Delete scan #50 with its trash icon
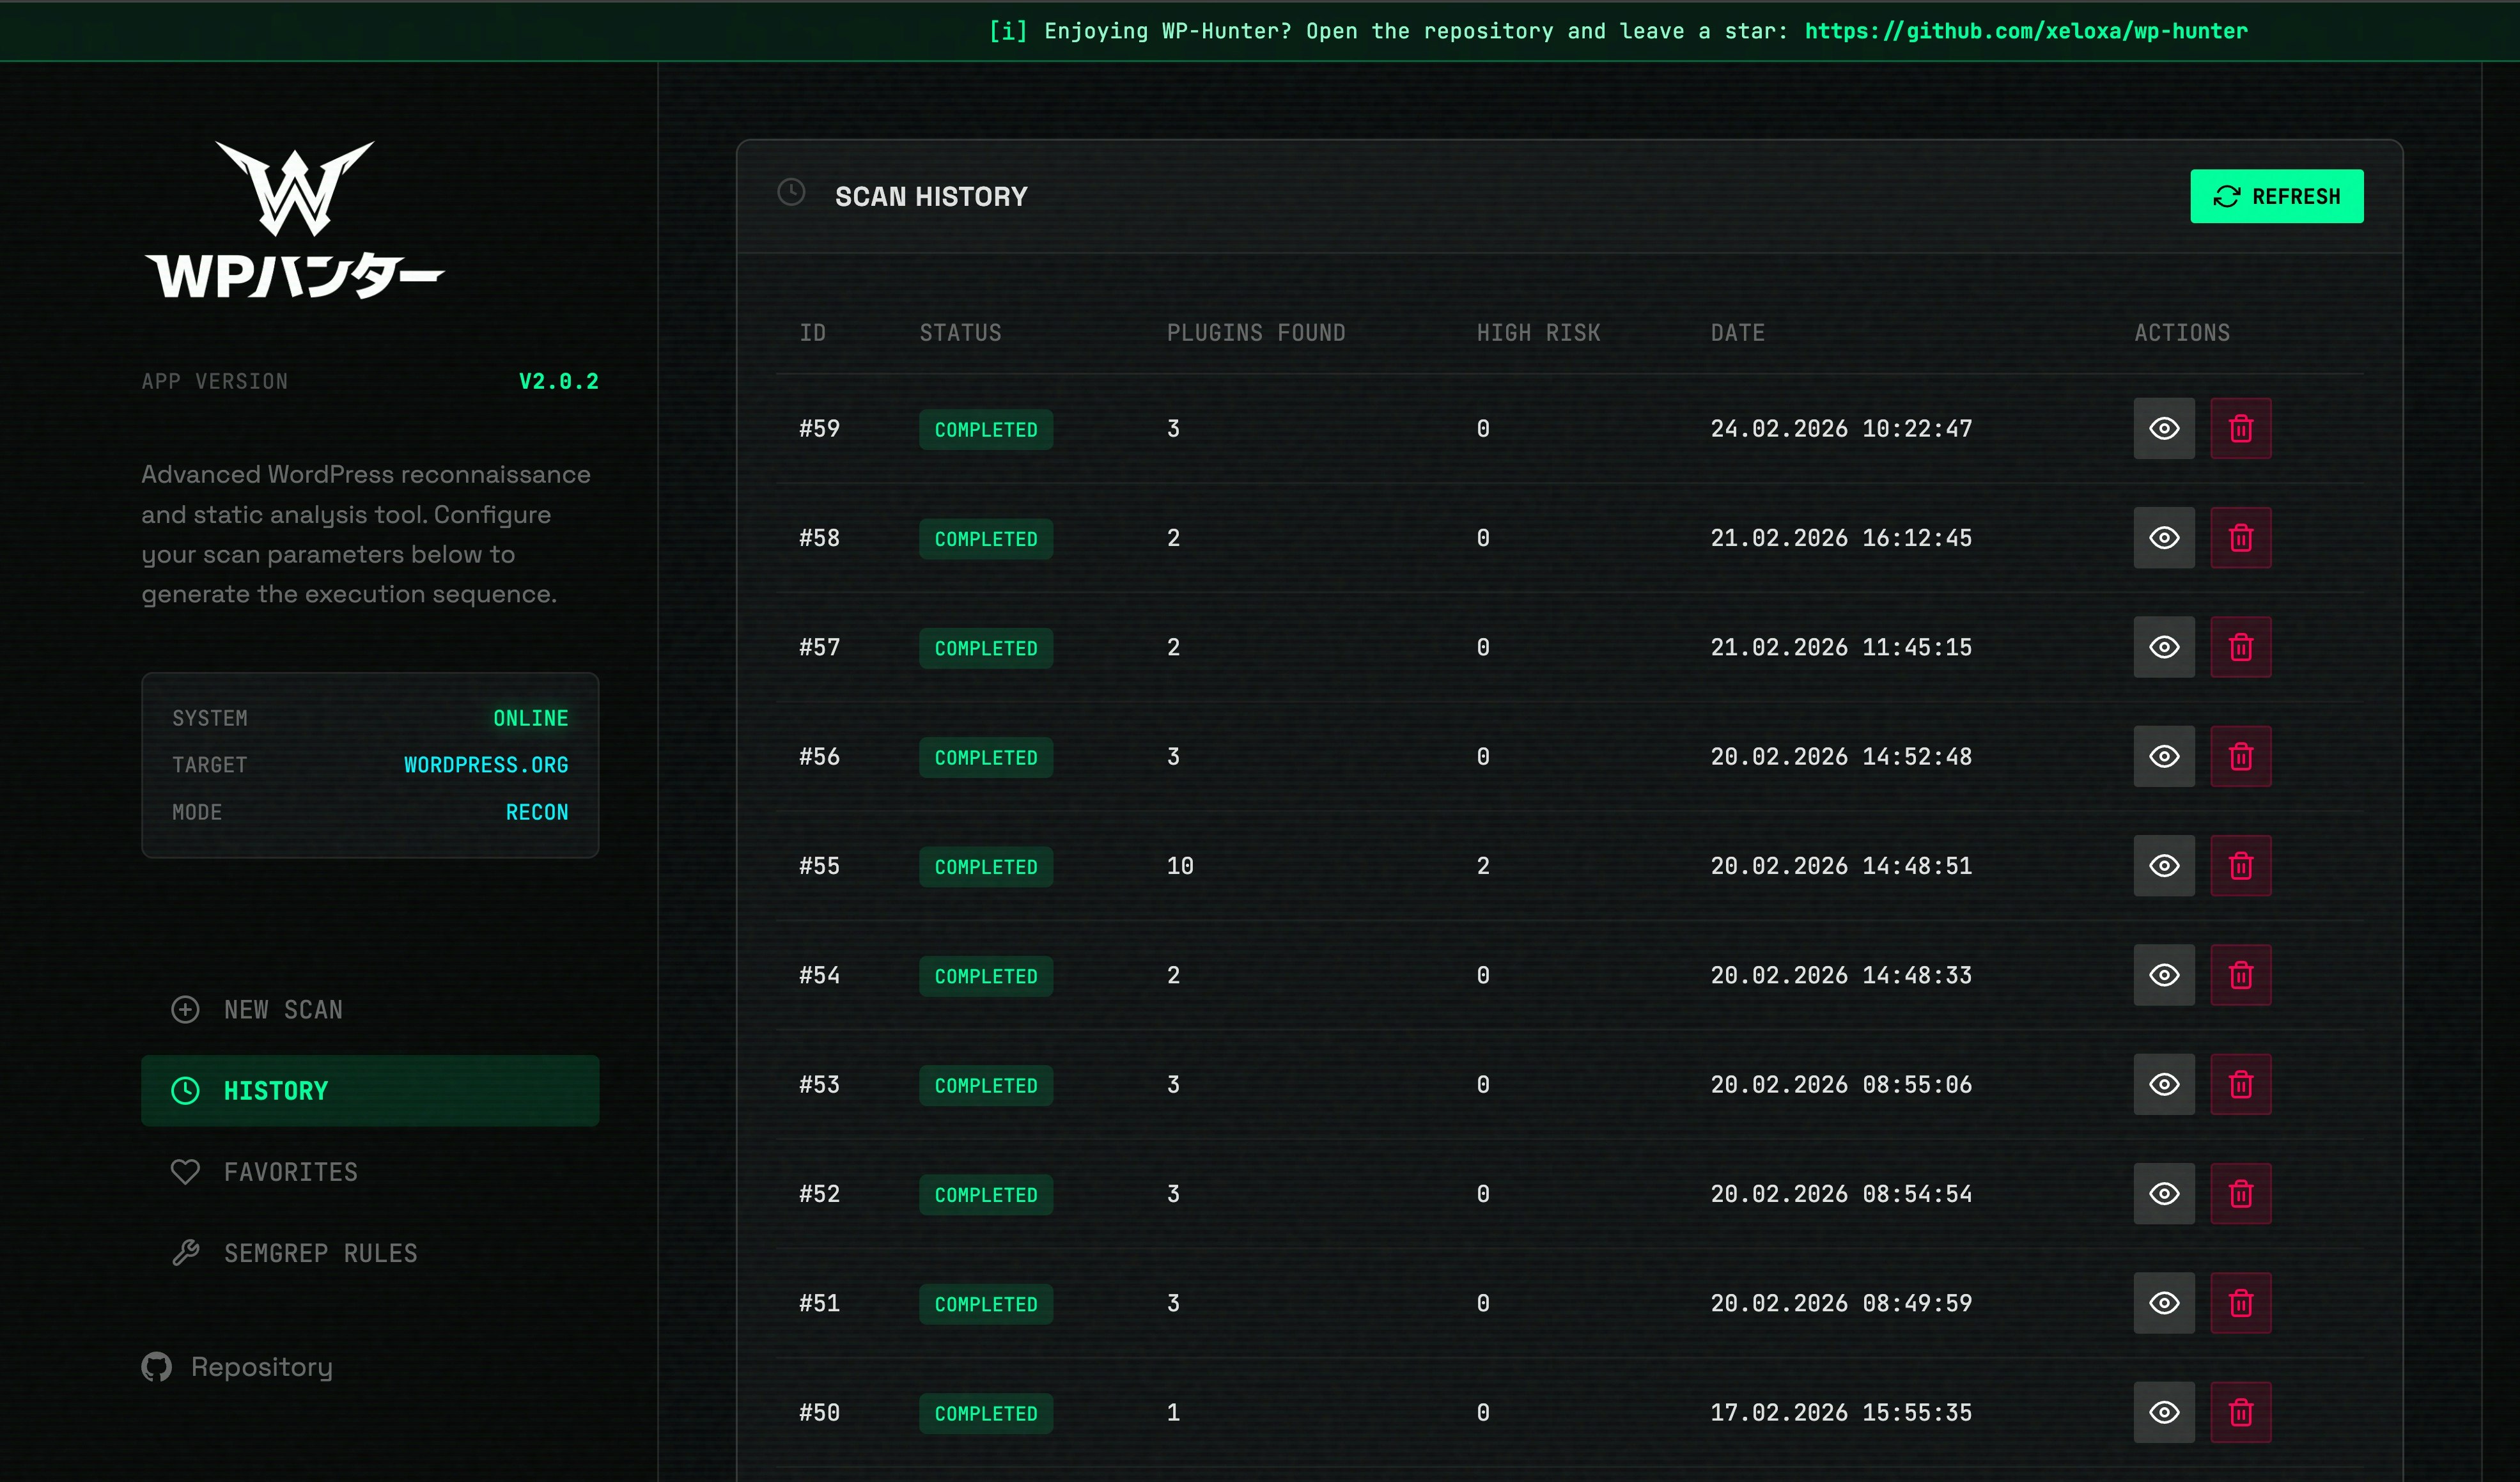 pyautogui.click(x=2240, y=1412)
